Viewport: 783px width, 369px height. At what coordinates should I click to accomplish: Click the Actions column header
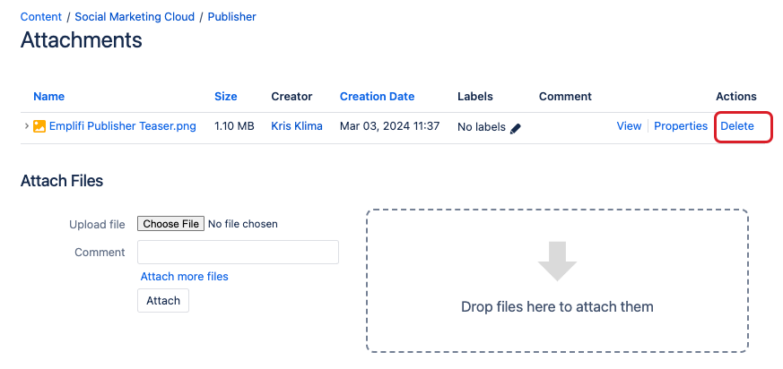point(736,96)
